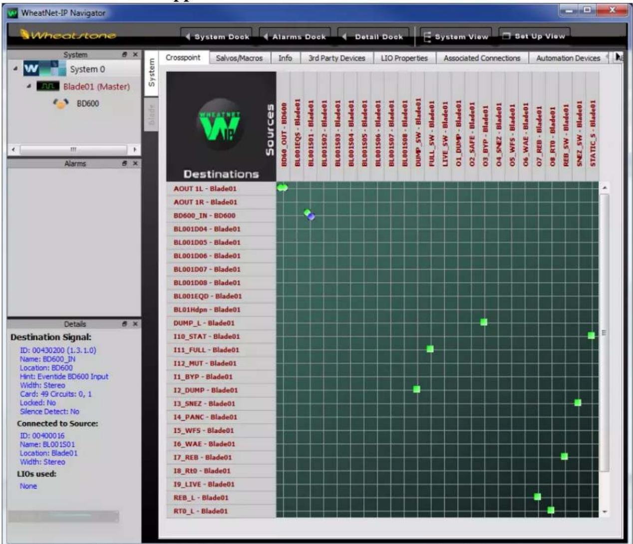Screen dimensions: 633x544
Task: Toggle the AOUT 1L to BD60_OUT crosspoint
Action: [283, 188]
